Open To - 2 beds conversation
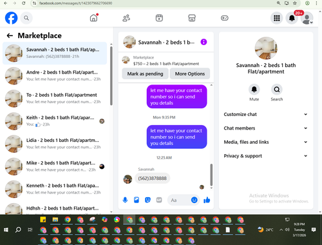The width and height of the screenshot is (322, 245). click(55, 99)
